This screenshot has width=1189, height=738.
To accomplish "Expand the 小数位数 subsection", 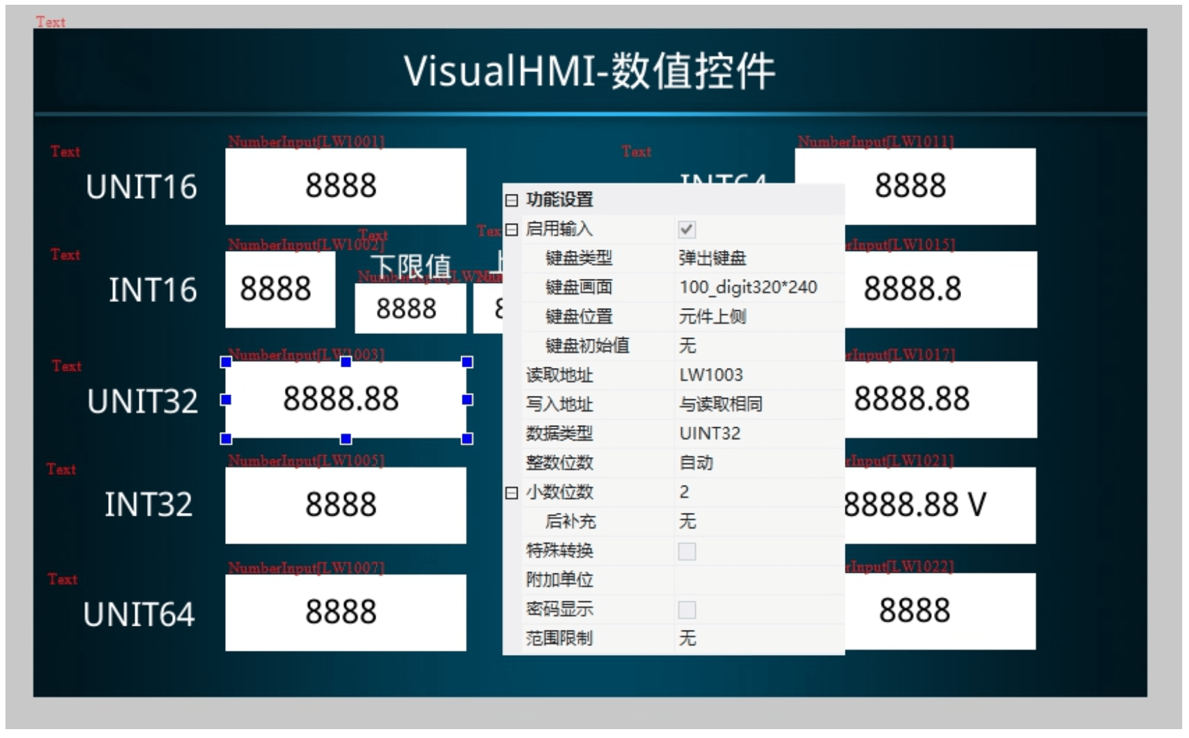I will [510, 492].
